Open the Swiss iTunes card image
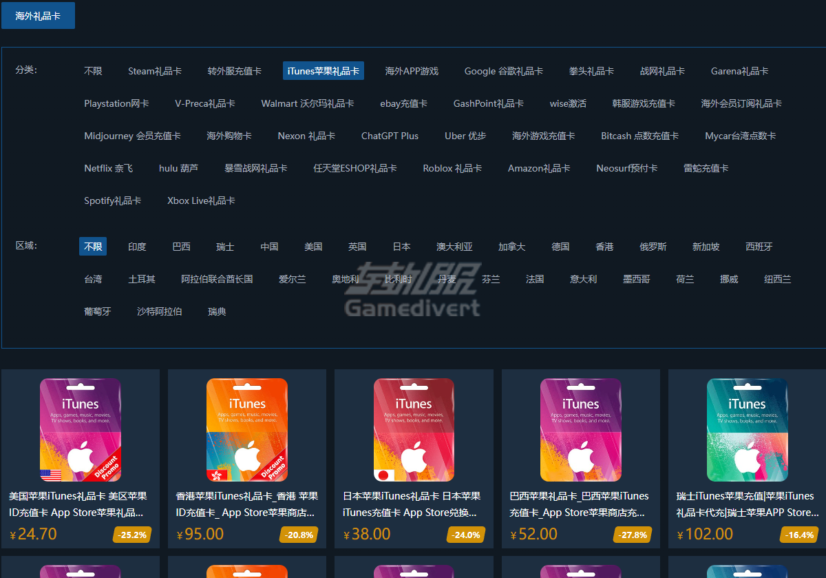826x578 pixels. [747, 429]
